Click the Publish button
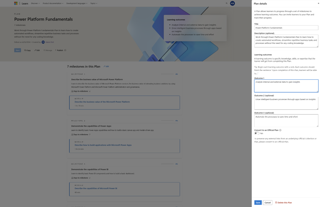The image size is (320, 207). [59, 50]
